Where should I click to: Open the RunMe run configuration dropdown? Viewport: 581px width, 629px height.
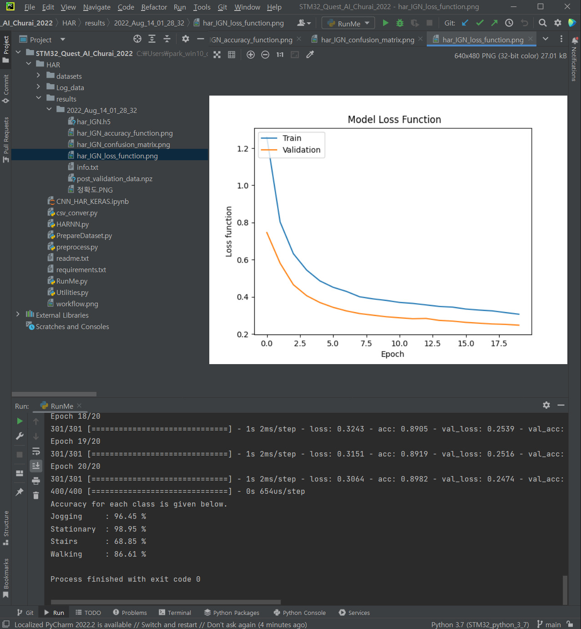(349, 23)
